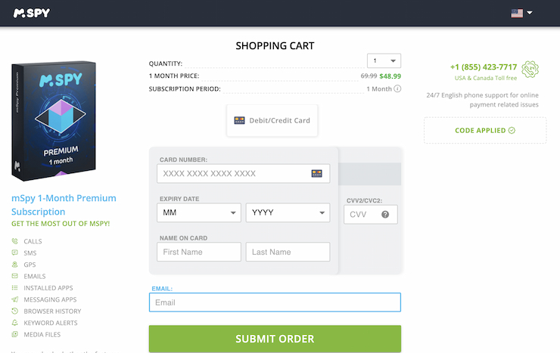
Task: Select Debit/Credit Card payment method
Action: pyautogui.click(x=272, y=120)
